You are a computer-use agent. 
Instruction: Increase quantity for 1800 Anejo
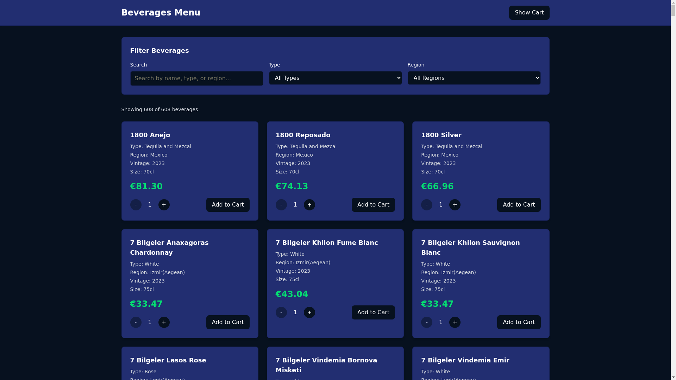click(x=164, y=205)
